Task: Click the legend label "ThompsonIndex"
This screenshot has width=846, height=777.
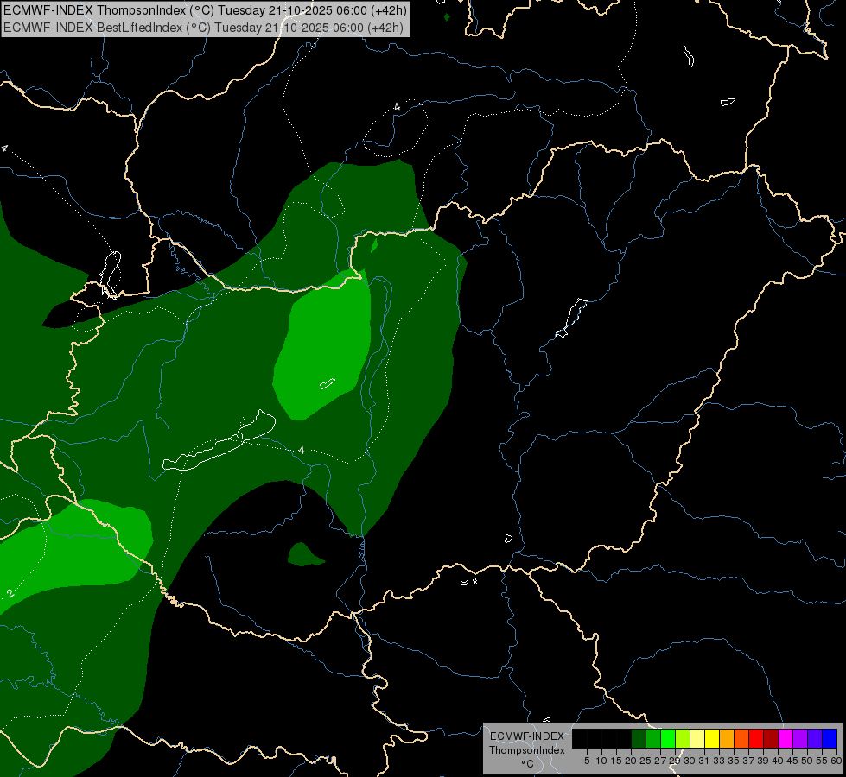Action: click(527, 750)
